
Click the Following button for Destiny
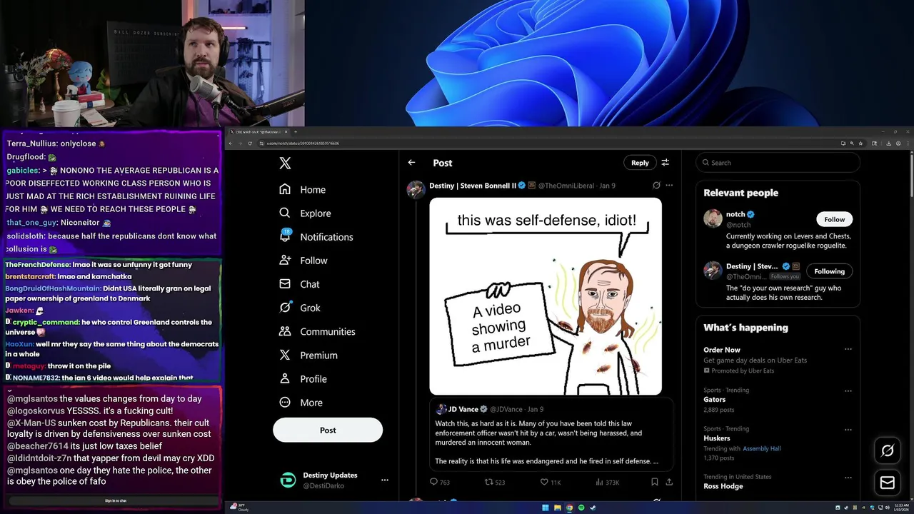829,271
